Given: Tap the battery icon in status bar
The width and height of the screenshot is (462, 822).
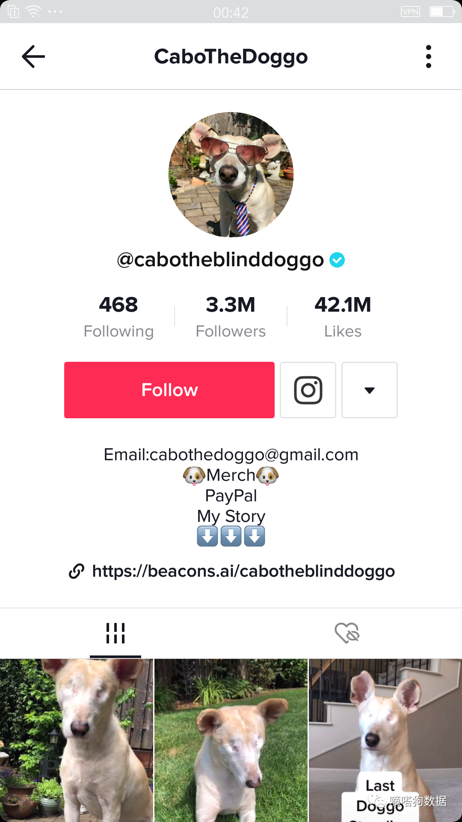Looking at the screenshot, I should (442, 12).
